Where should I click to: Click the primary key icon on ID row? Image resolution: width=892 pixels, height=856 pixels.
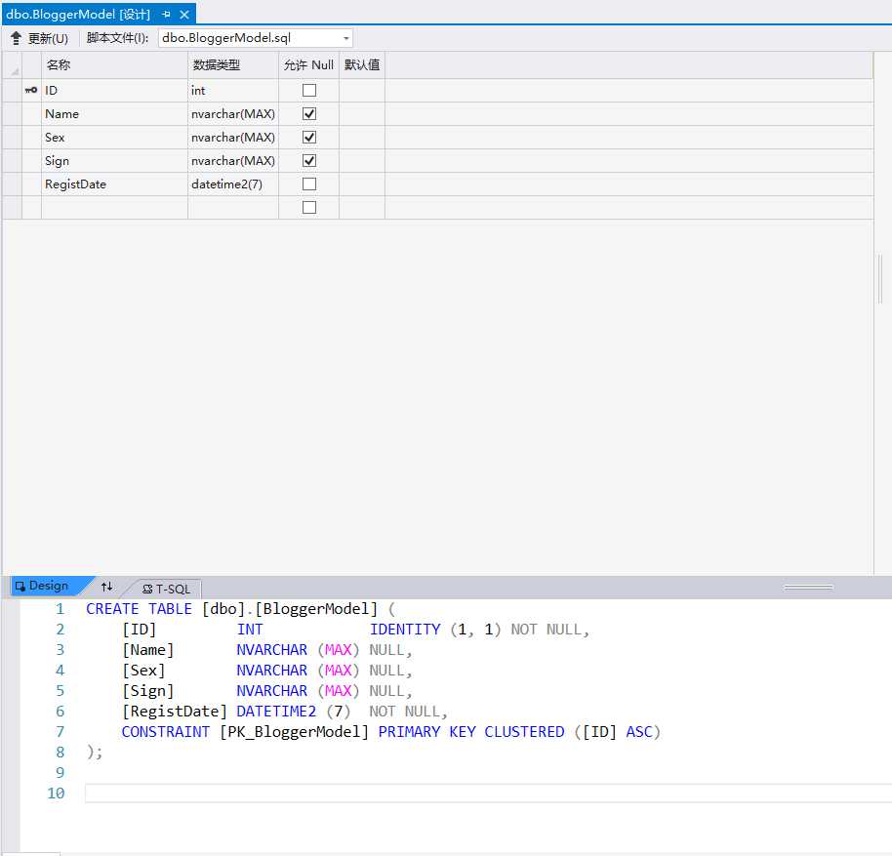pos(30,90)
